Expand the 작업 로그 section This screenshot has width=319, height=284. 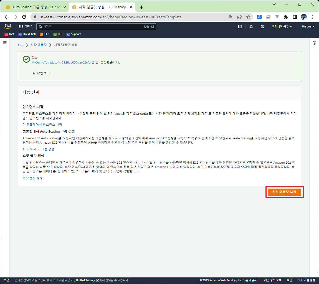point(41,73)
